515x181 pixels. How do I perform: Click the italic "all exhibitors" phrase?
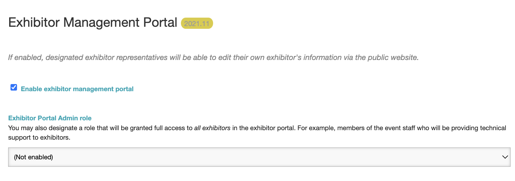coord(212,128)
